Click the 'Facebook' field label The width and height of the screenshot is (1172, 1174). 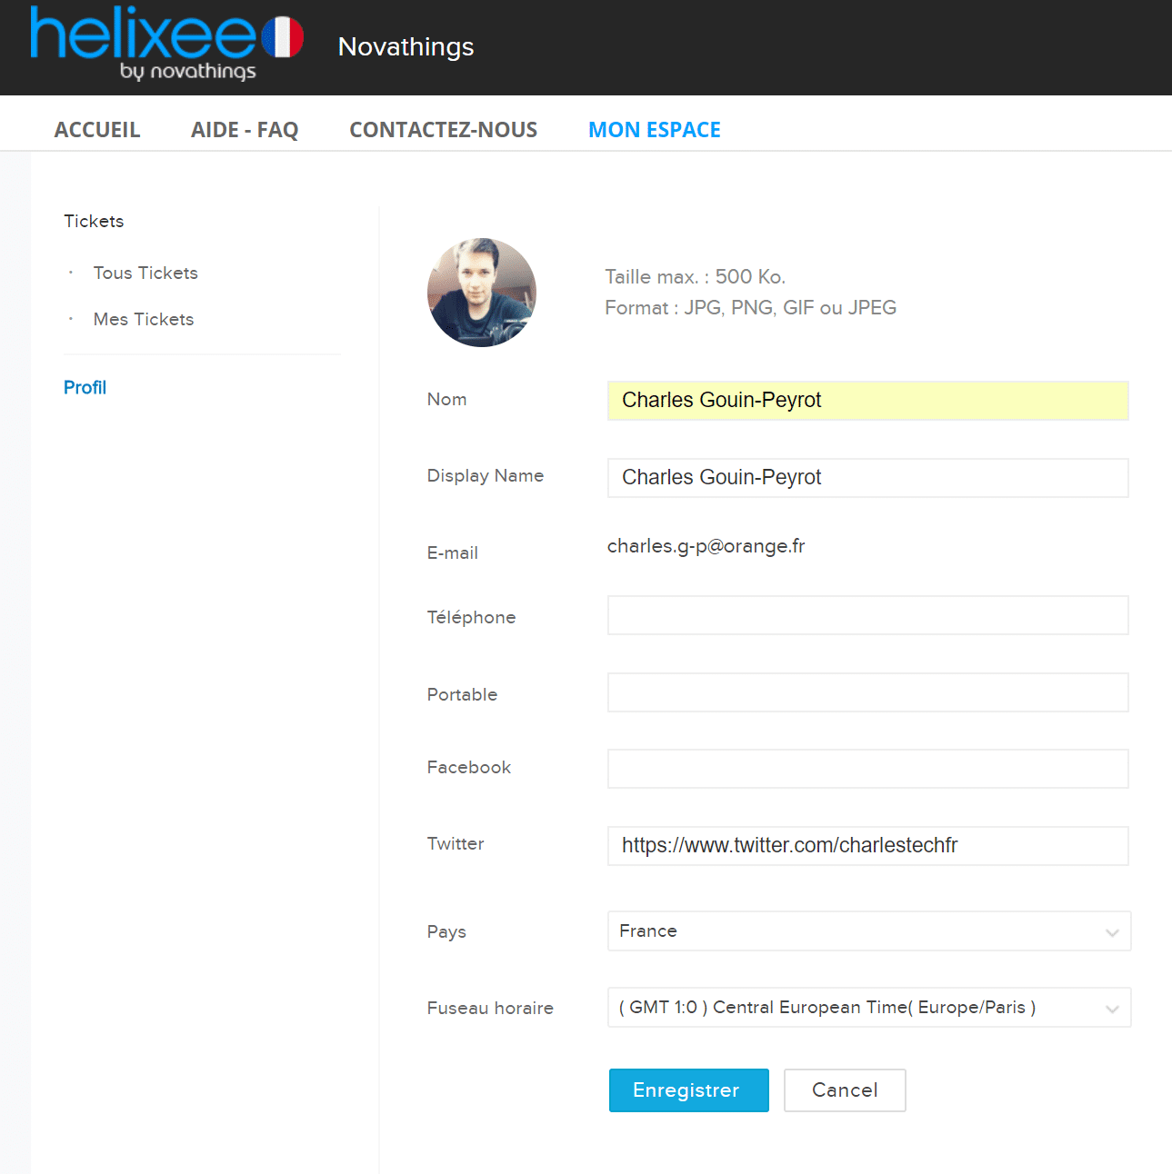(x=469, y=767)
